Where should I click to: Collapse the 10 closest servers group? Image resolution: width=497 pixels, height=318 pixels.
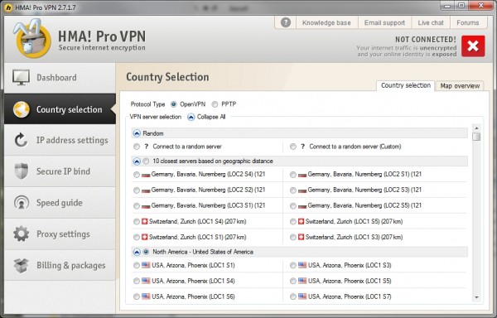137,161
